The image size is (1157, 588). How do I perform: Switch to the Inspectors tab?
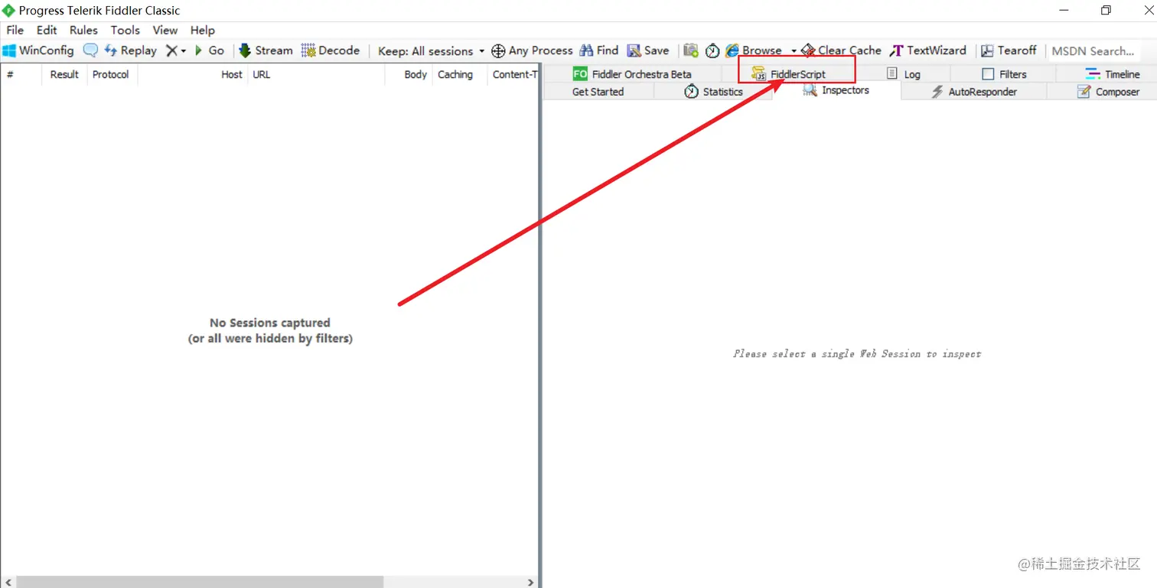836,90
